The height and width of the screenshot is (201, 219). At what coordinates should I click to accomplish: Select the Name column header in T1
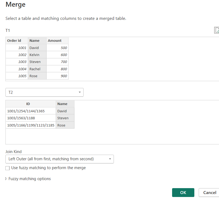tap(37, 41)
